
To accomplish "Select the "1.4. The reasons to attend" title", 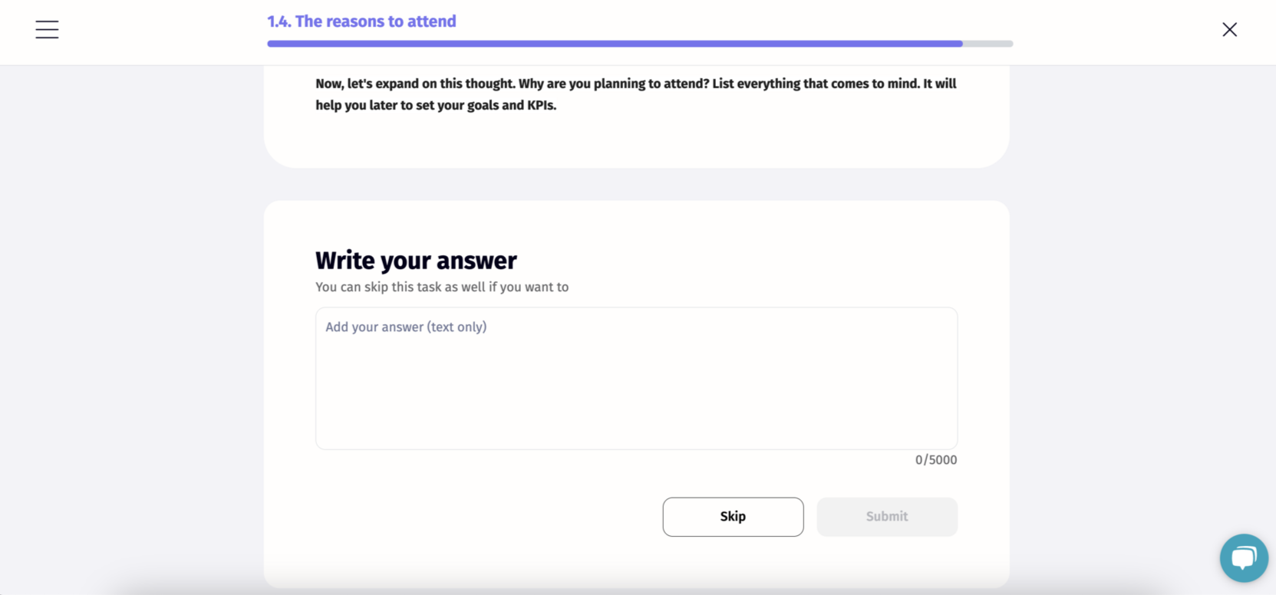I will 361,21.
